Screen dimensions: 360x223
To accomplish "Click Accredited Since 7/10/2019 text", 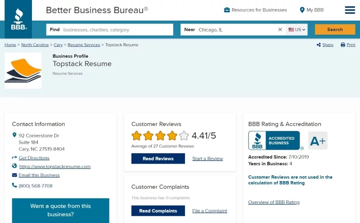I will (279, 157).
